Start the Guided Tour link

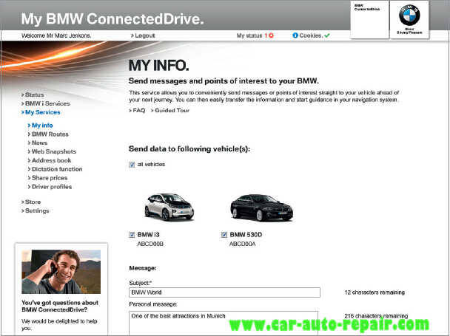tap(170, 110)
